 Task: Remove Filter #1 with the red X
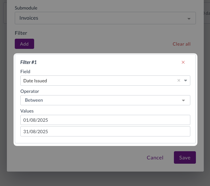coord(183,62)
